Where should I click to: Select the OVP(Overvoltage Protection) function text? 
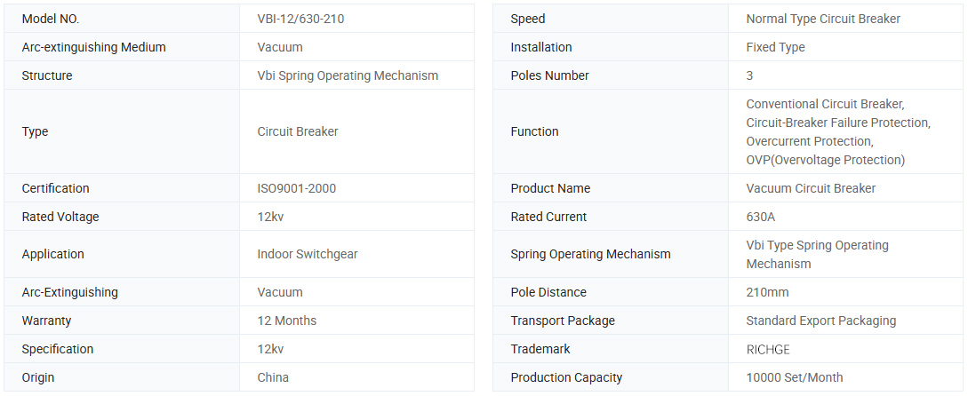click(826, 160)
